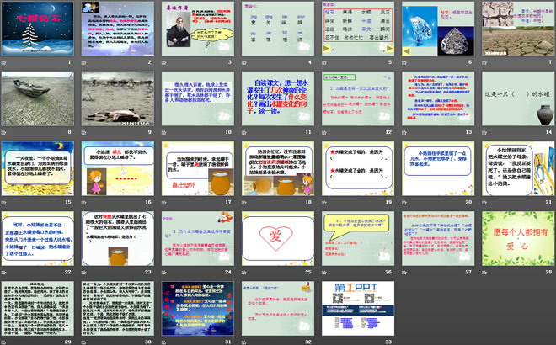Select slide 29 thumbnail with dense black text

pyautogui.click(x=38, y=309)
